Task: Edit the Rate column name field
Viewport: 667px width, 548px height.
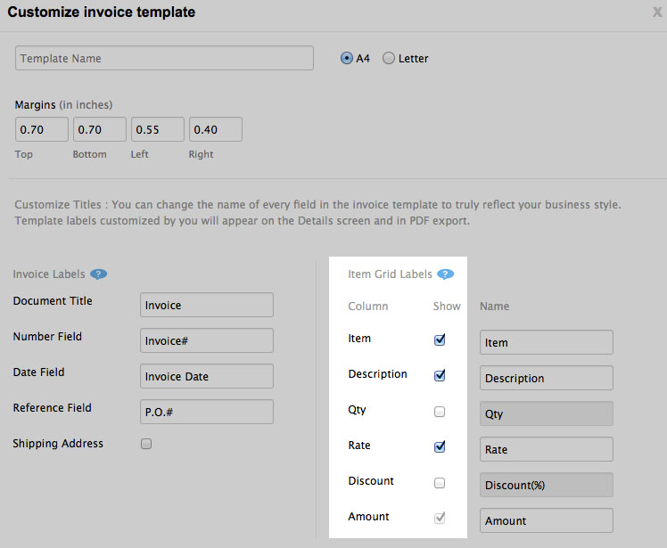Action: tap(547, 449)
